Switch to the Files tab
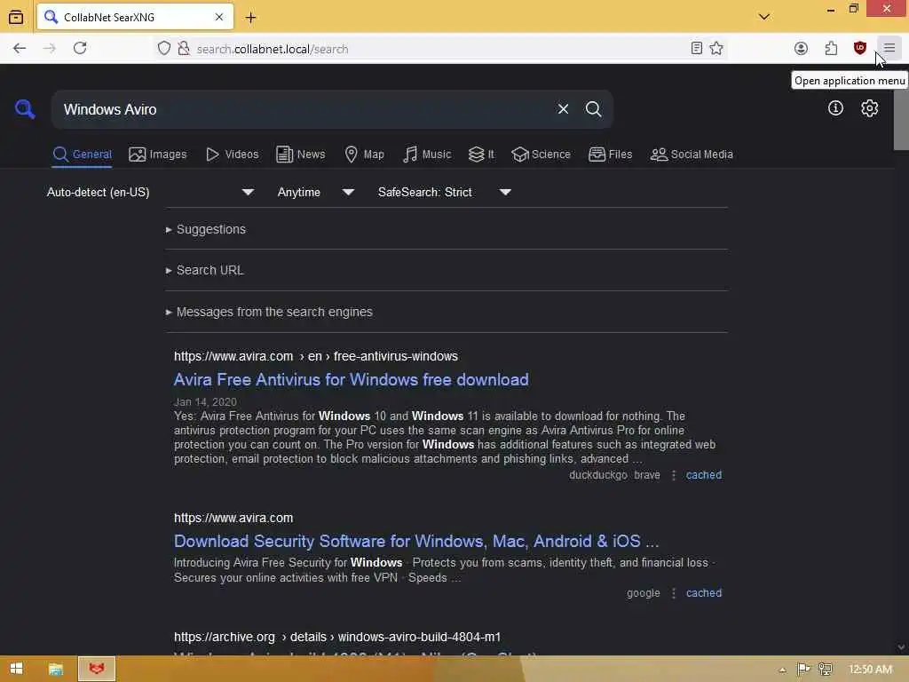The height and width of the screenshot is (682, 909). [x=611, y=155]
